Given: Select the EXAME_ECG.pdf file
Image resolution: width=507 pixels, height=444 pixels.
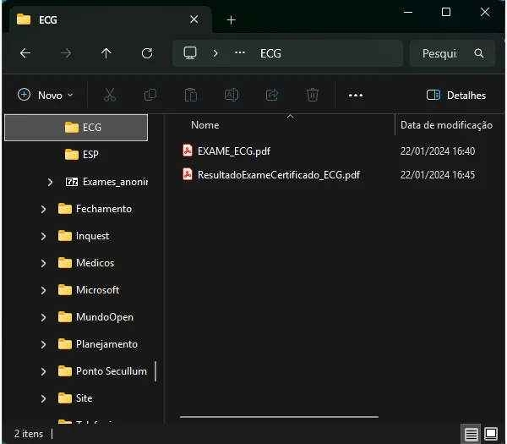Looking at the screenshot, I should point(234,151).
